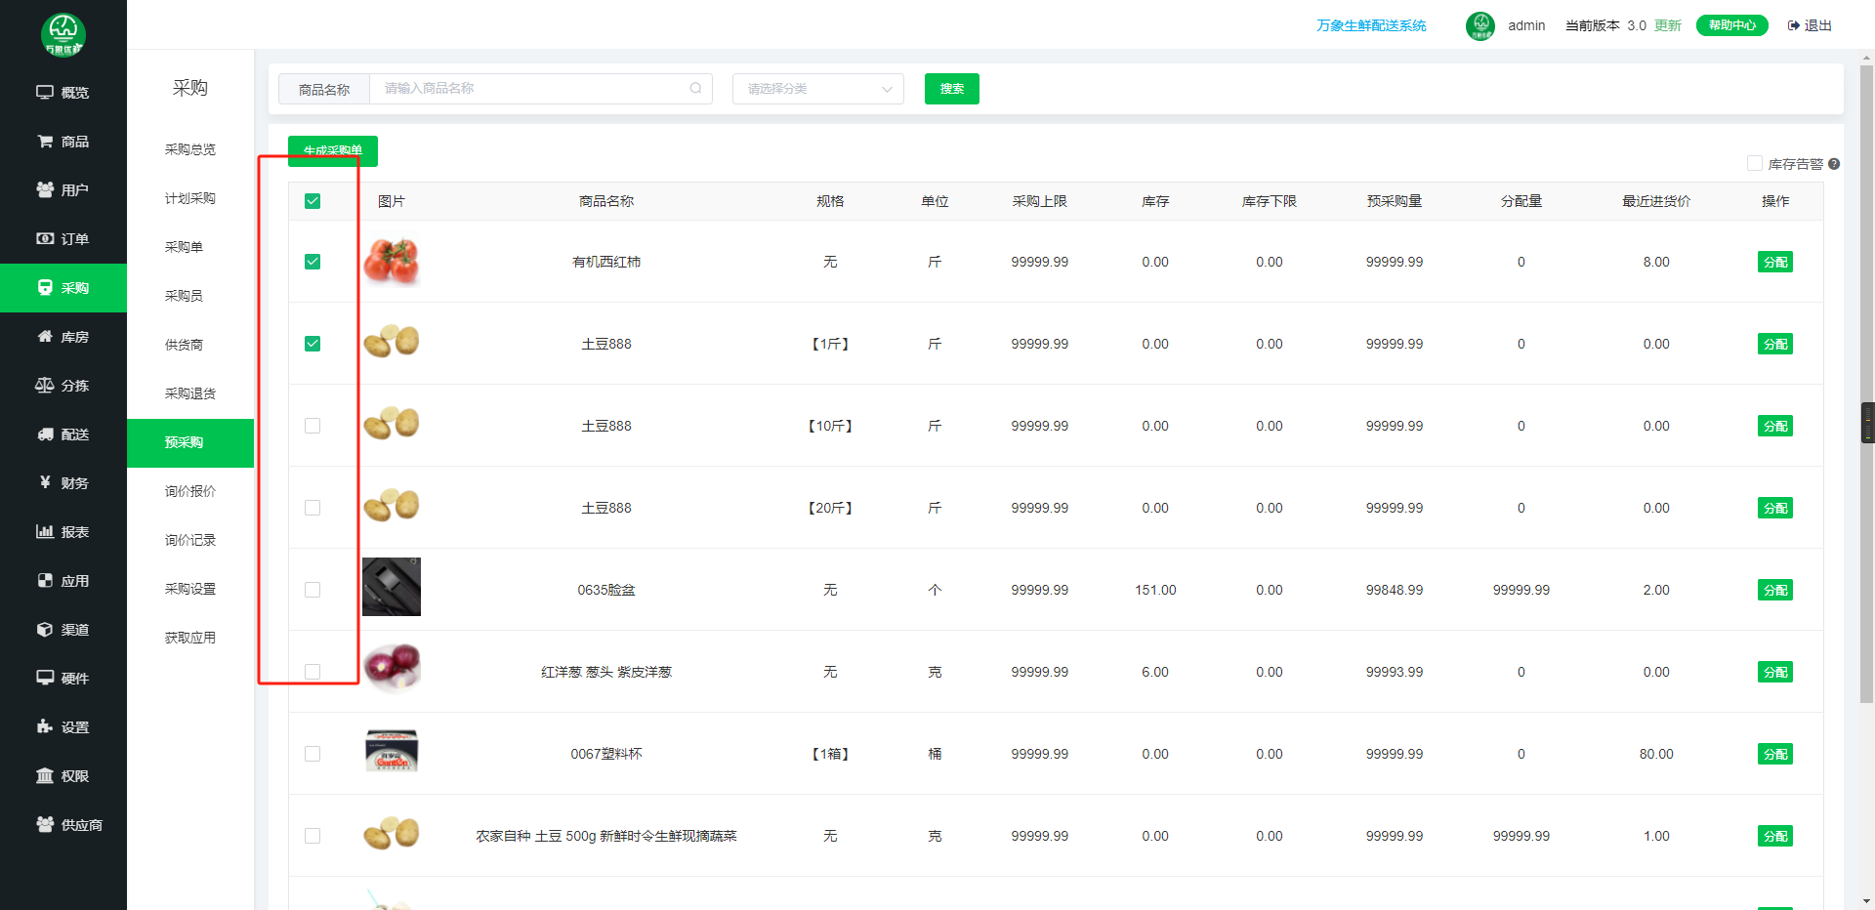
Task: Enable the 库存告警 checkbox
Action: 1755,164
